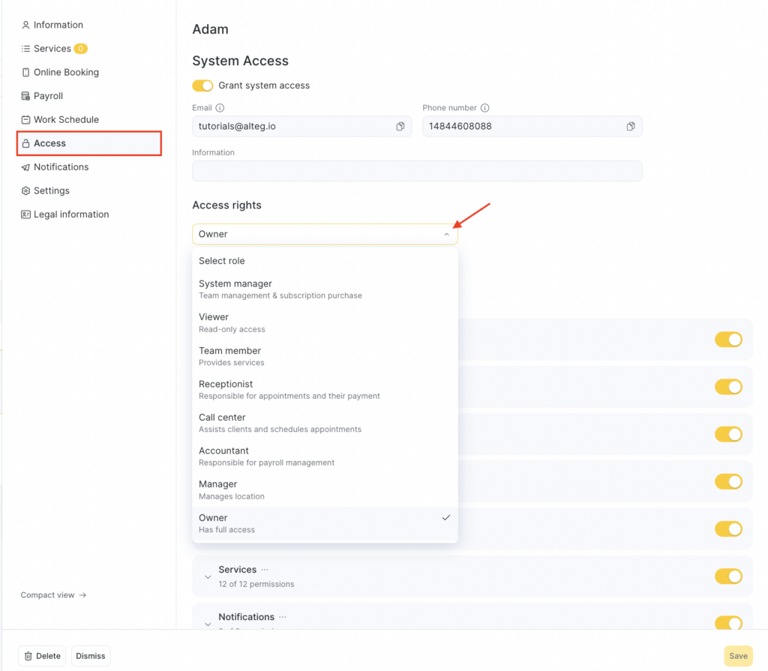Click the copy icon in Email field

point(400,127)
